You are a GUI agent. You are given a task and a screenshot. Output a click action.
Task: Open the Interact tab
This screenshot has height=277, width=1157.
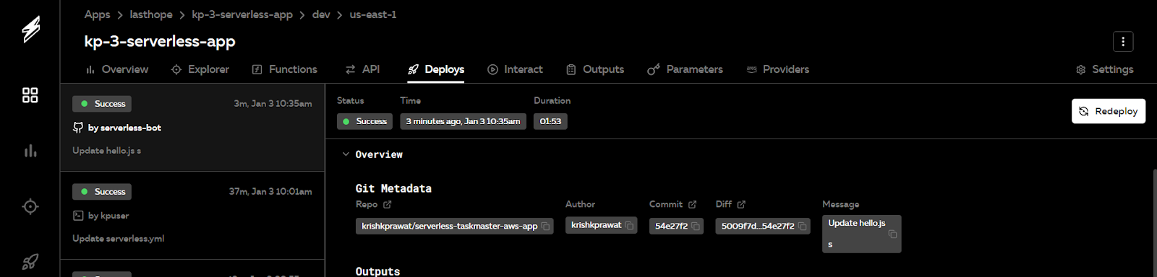(515, 69)
